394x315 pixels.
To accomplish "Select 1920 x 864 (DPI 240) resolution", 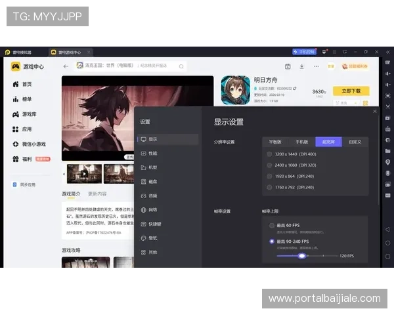I will (290, 176).
